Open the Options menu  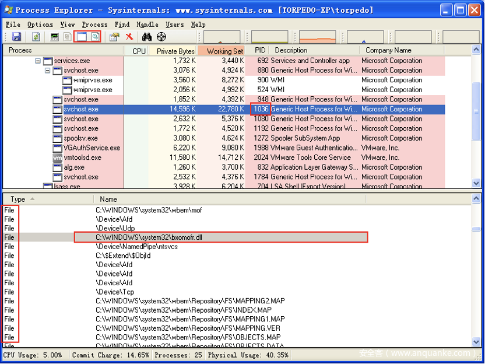40,24
